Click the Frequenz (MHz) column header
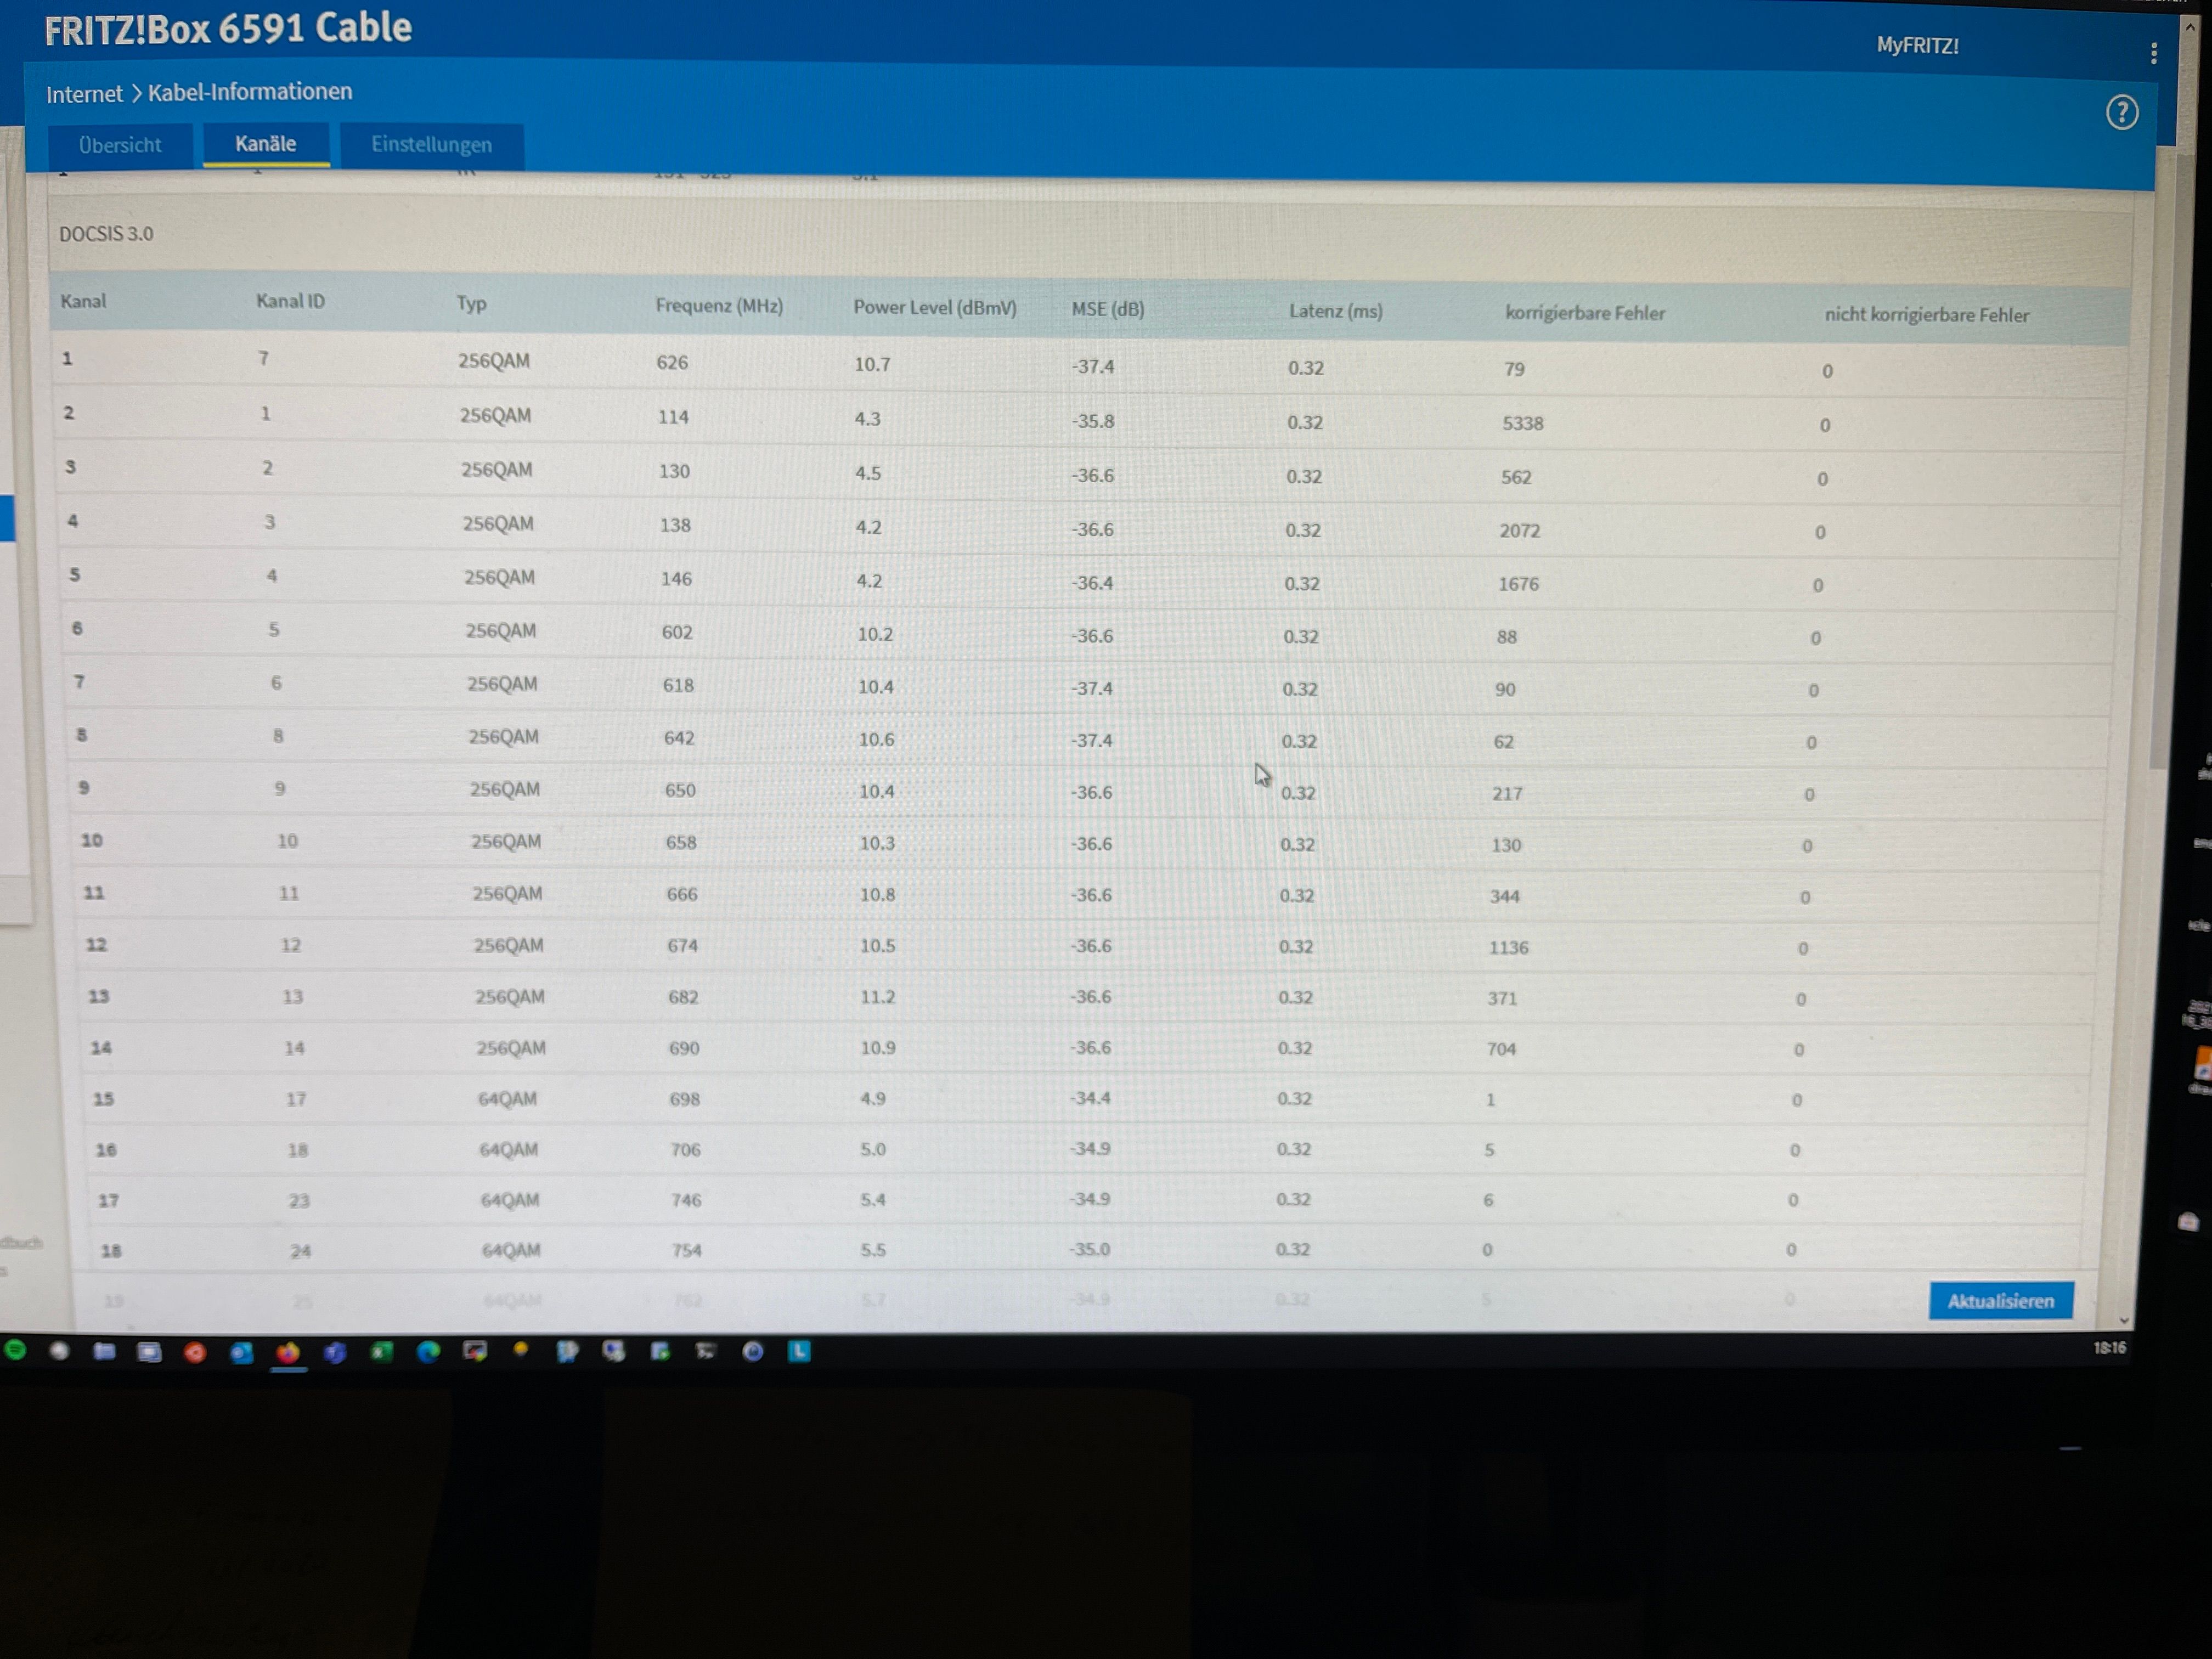The height and width of the screenshot is (1659, 2212). coord(719,305)
